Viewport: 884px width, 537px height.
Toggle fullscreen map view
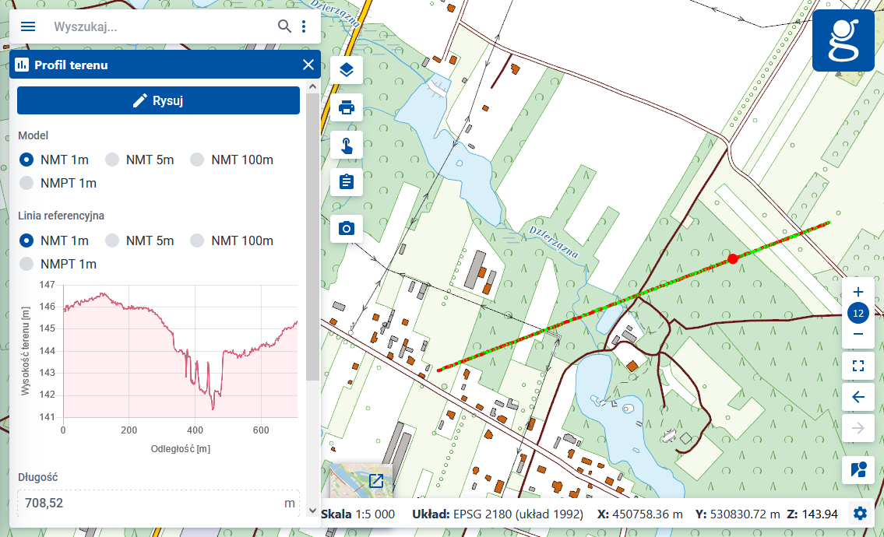858,366
